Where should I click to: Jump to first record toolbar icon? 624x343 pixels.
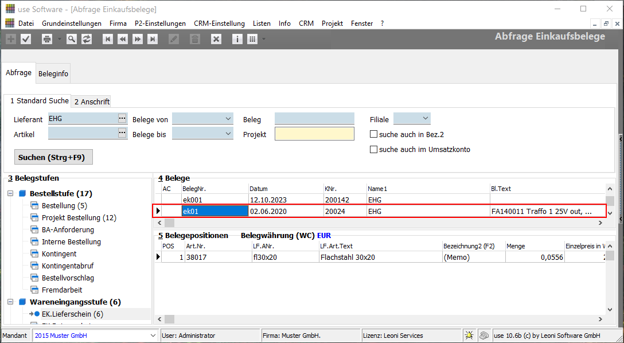[107, 39]
